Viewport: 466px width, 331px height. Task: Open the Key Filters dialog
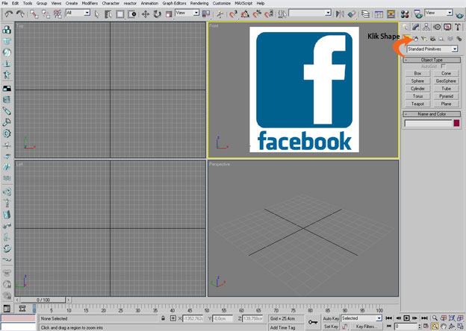coord(366,327)
